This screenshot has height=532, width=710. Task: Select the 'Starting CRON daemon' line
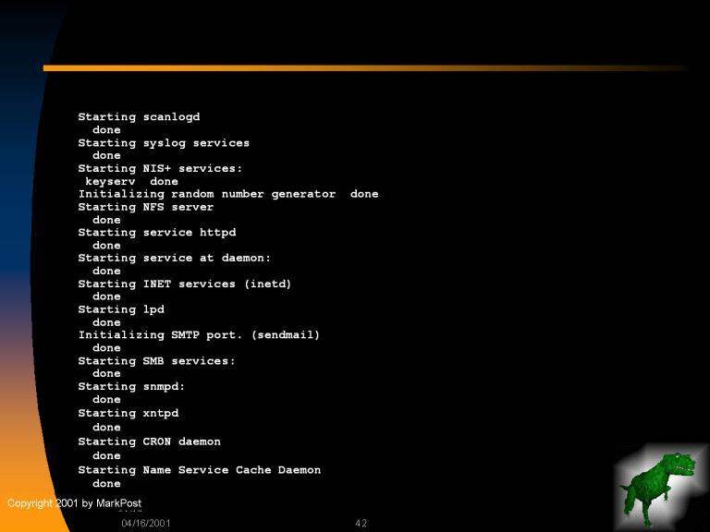(x=149, y=441)
